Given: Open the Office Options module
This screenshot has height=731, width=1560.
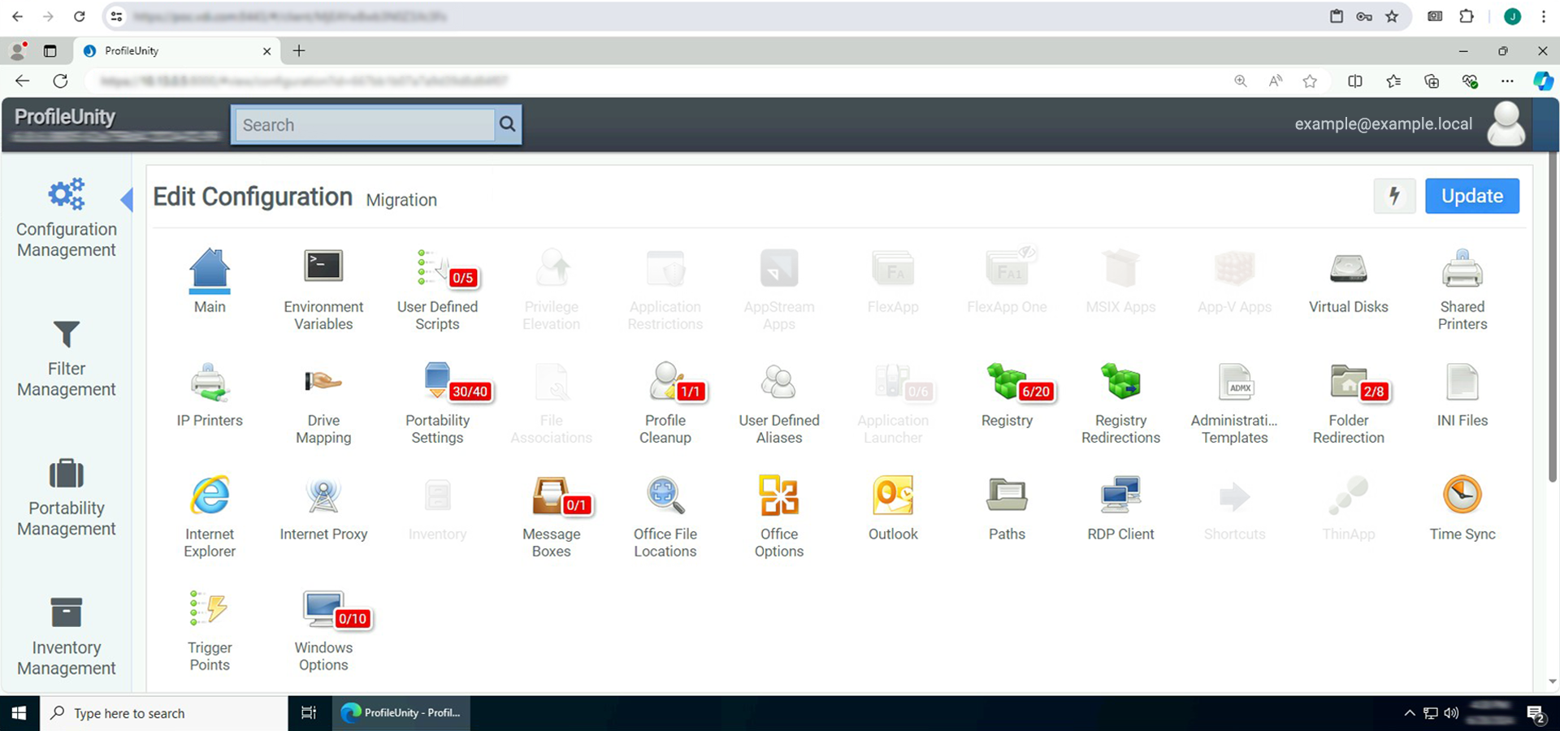Looking at the screenshot, I should [778, 517].
